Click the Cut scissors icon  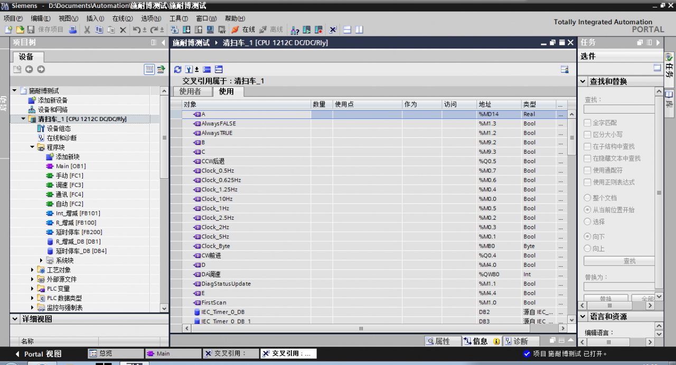click(x=87, y=30)
